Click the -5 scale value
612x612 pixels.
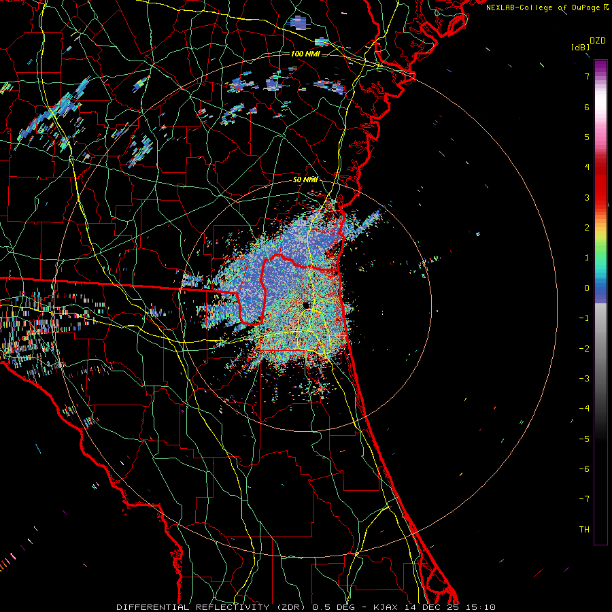(x=584, y=439)
